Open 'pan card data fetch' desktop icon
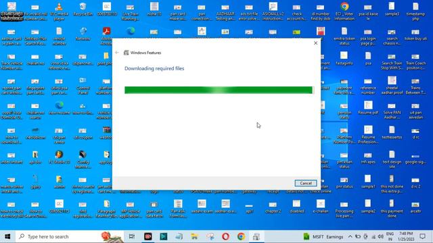433x243 pixels. coord(154,209)
